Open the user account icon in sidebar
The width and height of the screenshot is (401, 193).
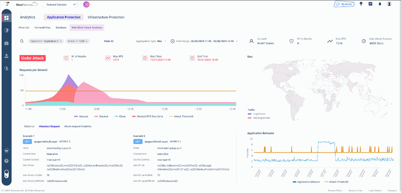(6, 56)
